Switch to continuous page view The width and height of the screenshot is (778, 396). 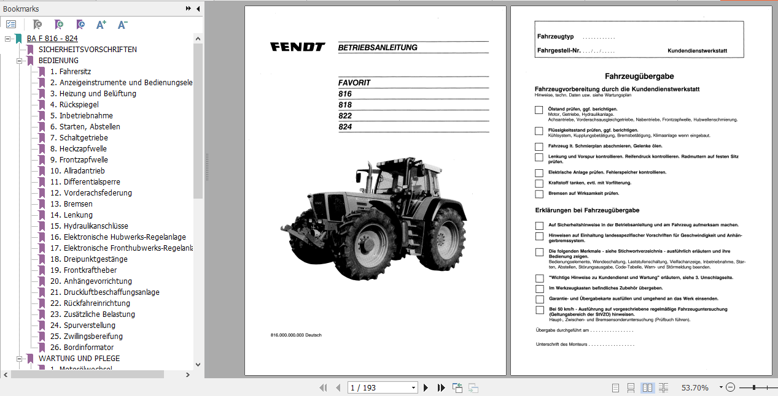tap(631, 387)
